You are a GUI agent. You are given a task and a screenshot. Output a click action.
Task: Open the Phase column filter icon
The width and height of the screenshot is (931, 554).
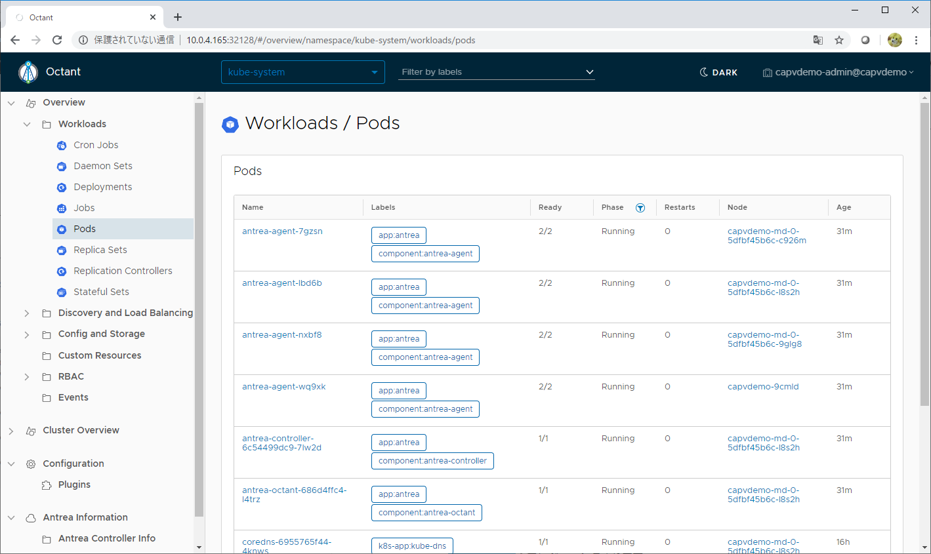tap(640, 208)
